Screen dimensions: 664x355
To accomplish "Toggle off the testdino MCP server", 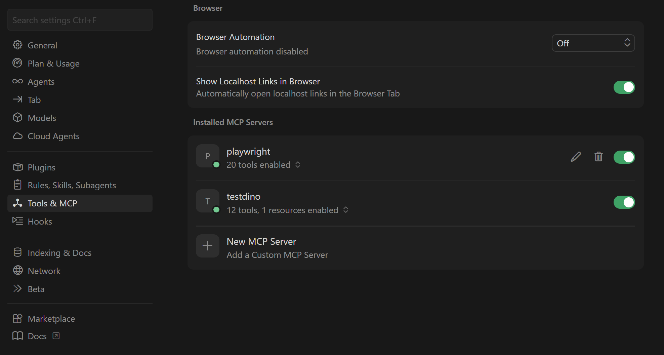I will tap(624, 202).
